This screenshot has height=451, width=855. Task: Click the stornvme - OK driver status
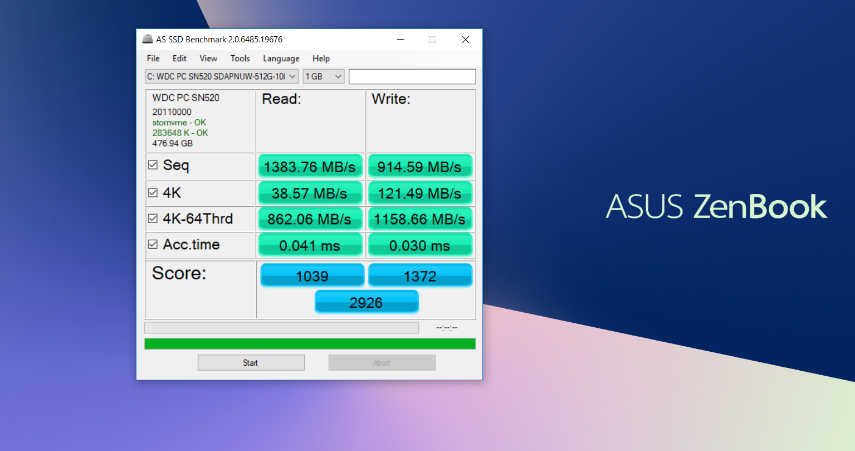click(x=179, y=123)
